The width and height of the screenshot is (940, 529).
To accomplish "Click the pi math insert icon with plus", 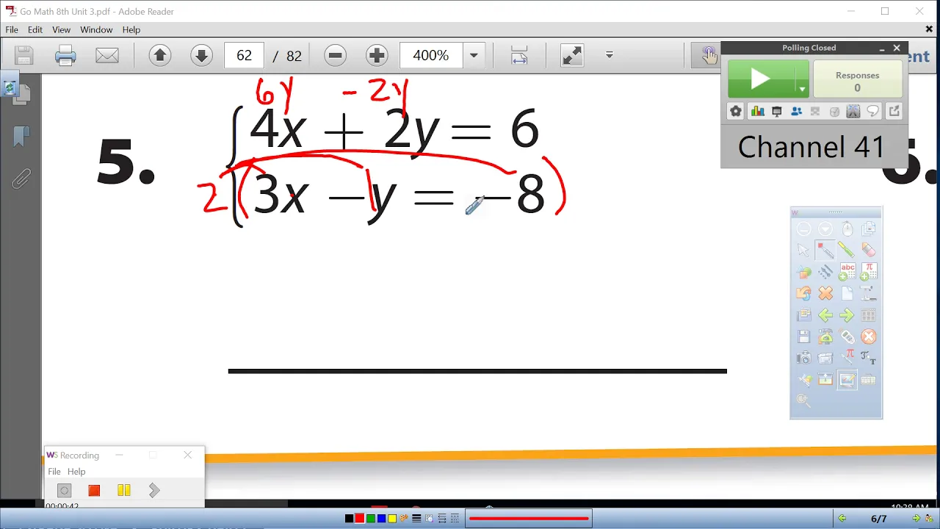I will (x=868, y=273).
